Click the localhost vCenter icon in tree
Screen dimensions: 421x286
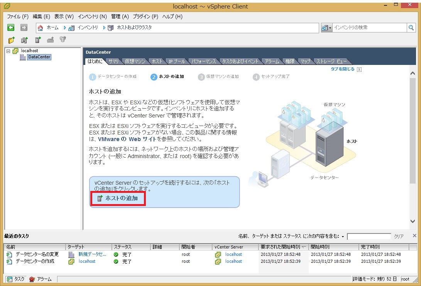coord(15,51)
